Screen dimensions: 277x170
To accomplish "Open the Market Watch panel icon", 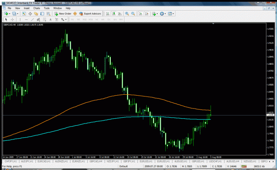I will click(x=24, y=14).
